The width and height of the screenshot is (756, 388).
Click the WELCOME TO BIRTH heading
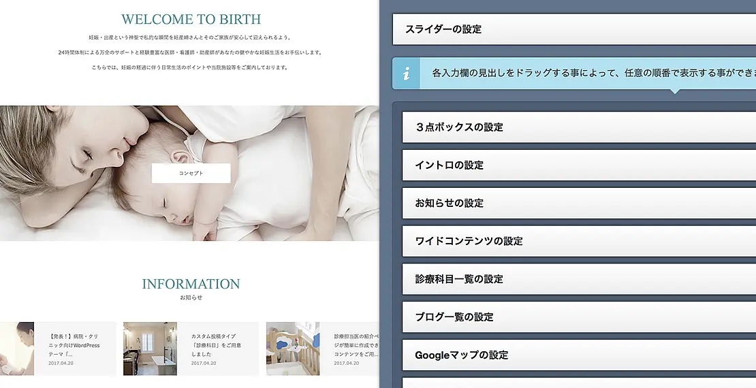[191, 19]
